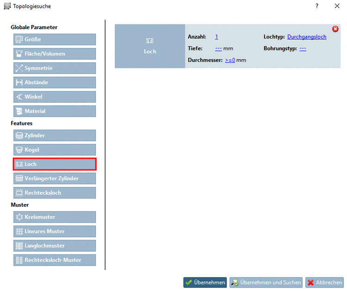Add a Rechtecksloch feature
This screenshot has height=291, width=347.
click(x=55, y=193)
